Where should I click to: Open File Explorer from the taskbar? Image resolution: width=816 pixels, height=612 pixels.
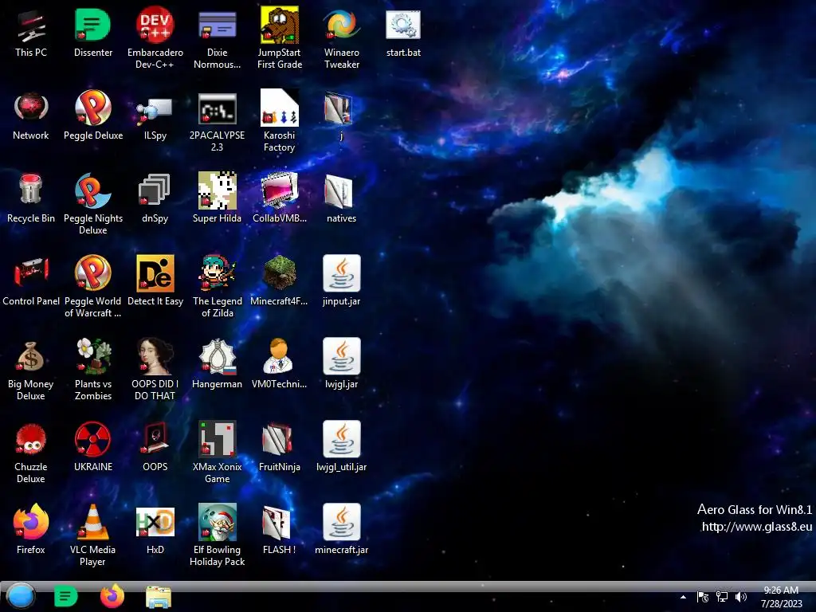coord(159,597)
